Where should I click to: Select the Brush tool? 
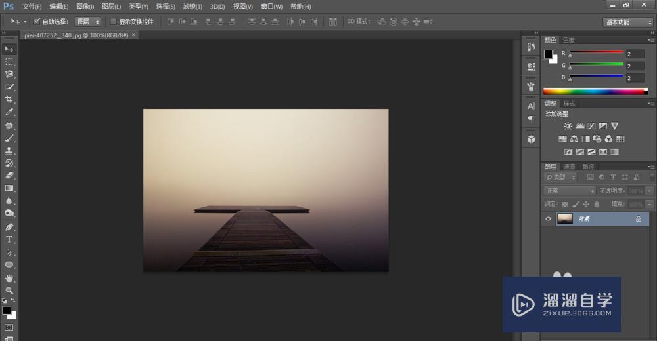[x=9, y=138]
